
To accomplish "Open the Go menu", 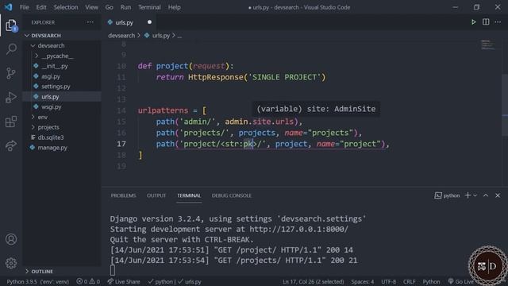I will tap(110, 7).
